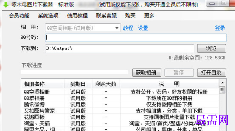Click the 剩余天数 column header
This screenshot has height=131, width=235.
tap(106, 84)
